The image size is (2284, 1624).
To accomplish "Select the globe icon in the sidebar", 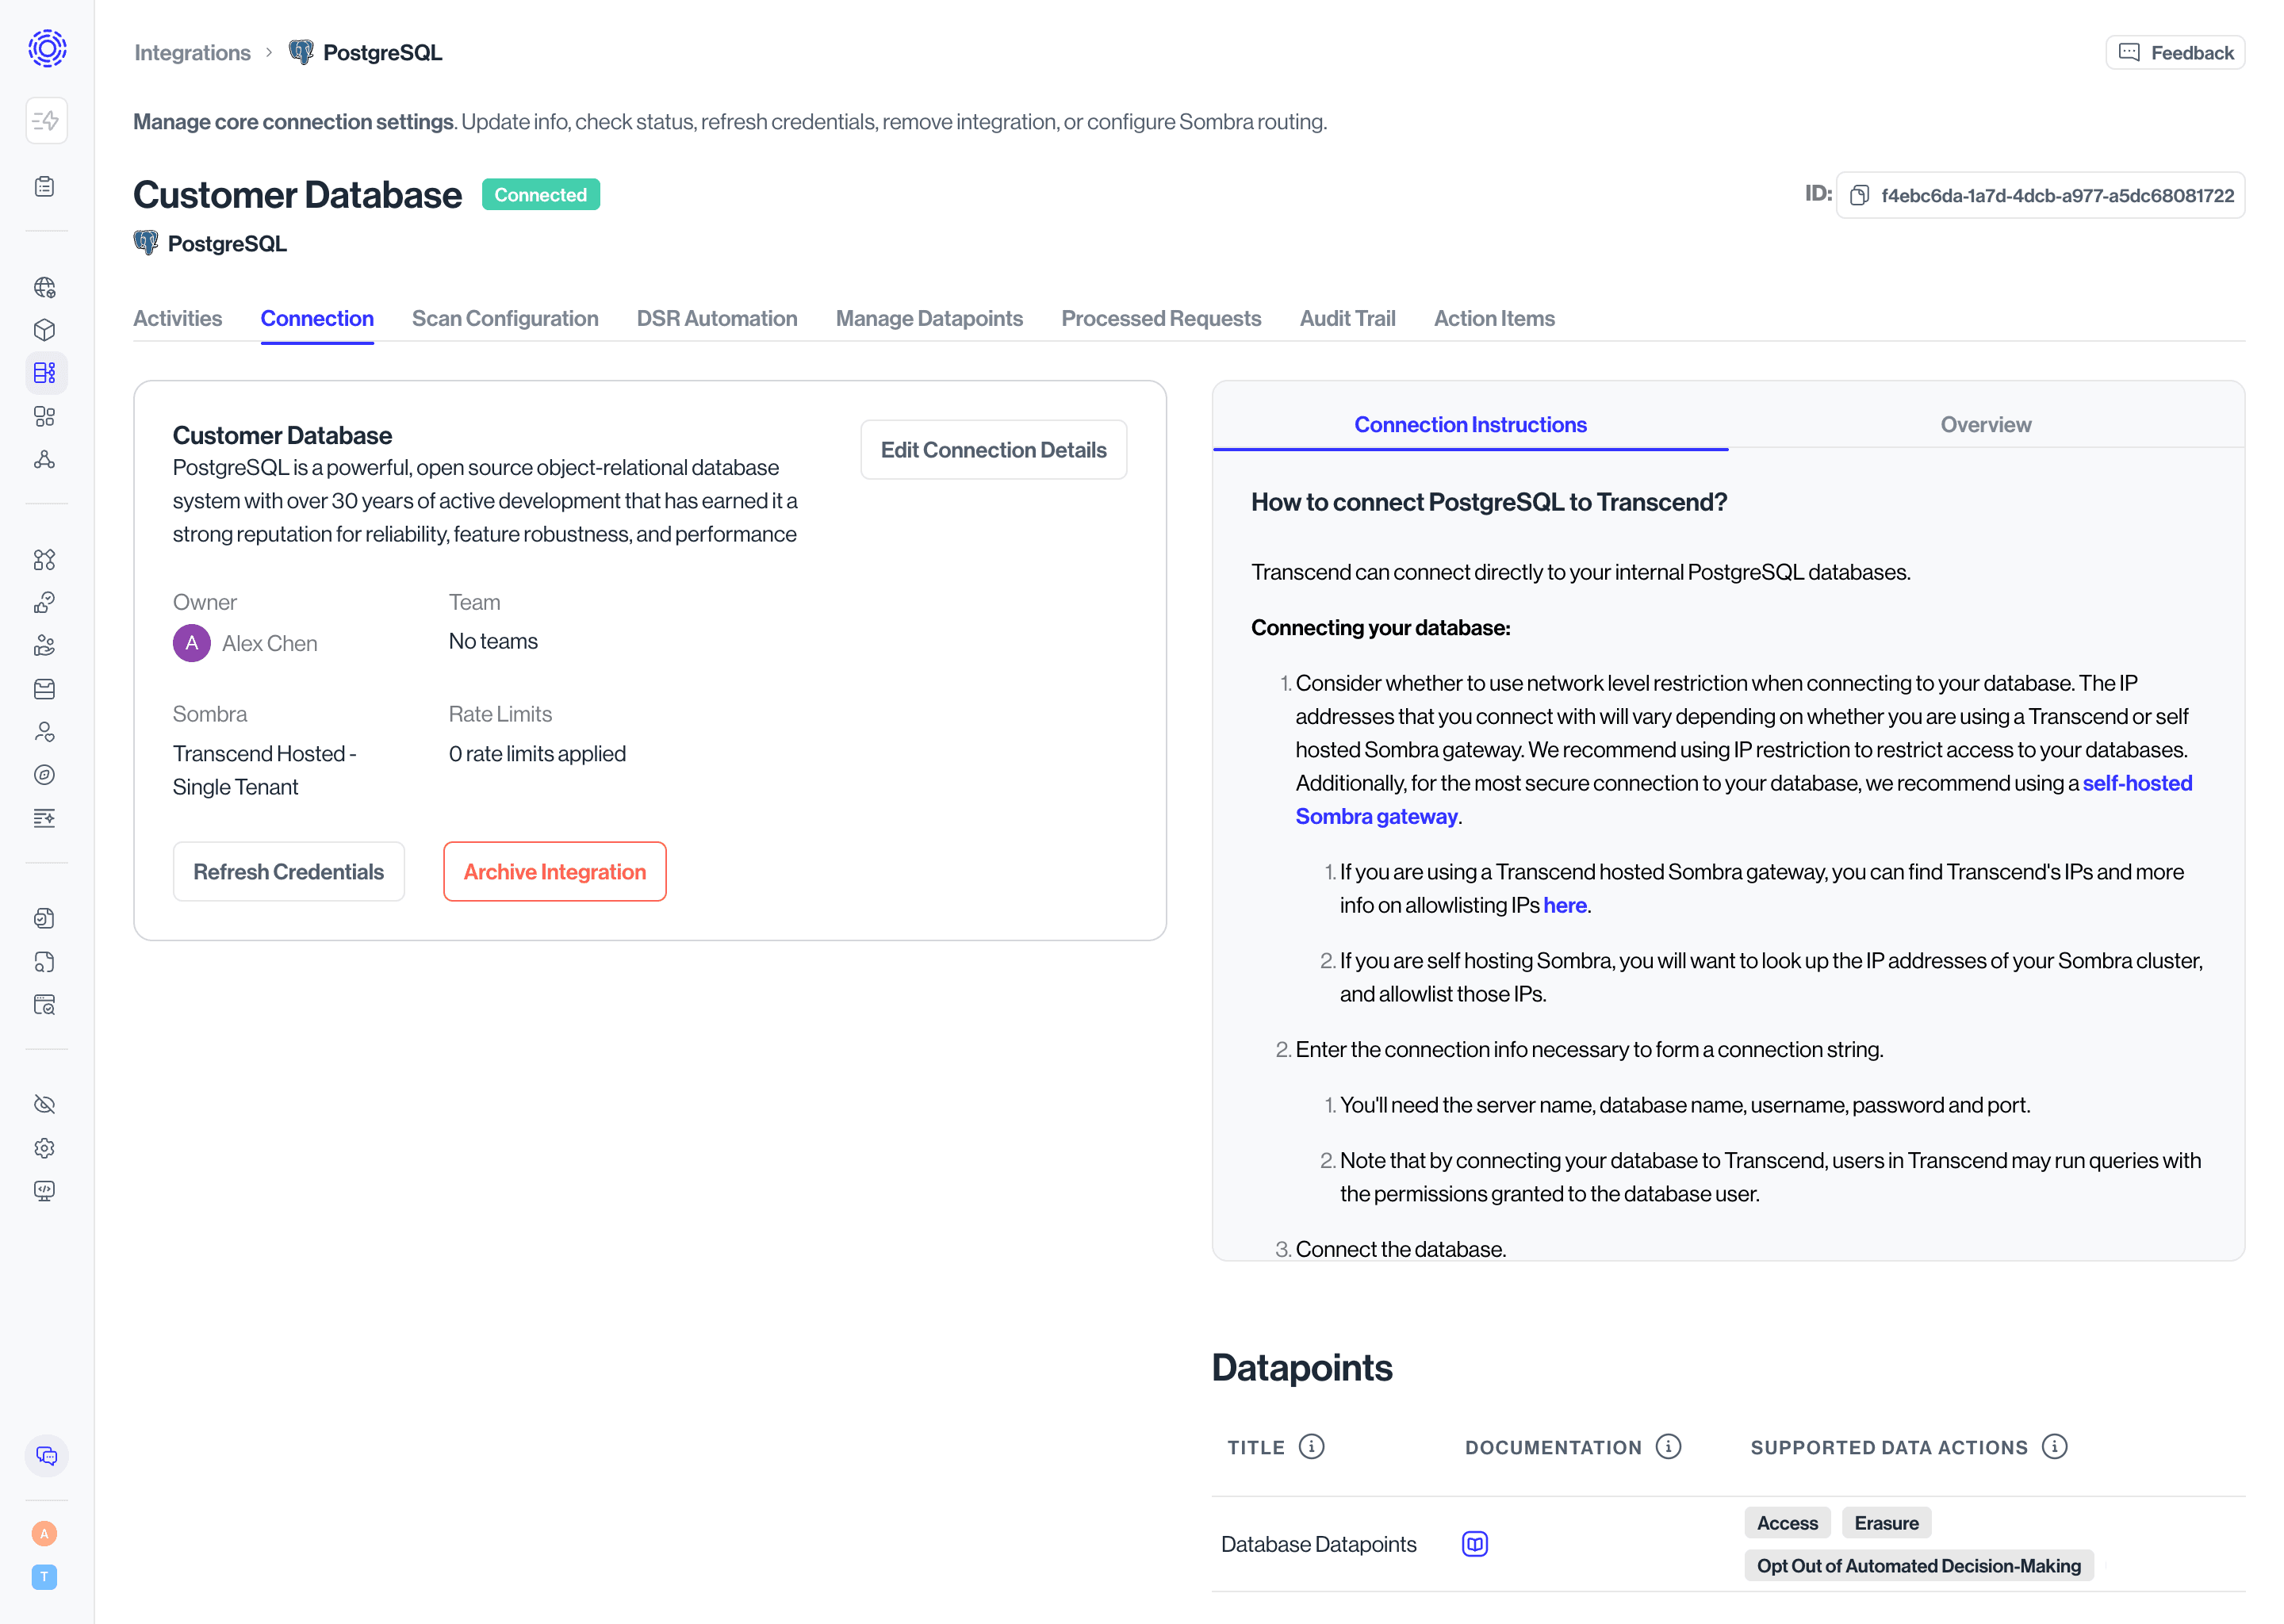I will coord(45,287).
